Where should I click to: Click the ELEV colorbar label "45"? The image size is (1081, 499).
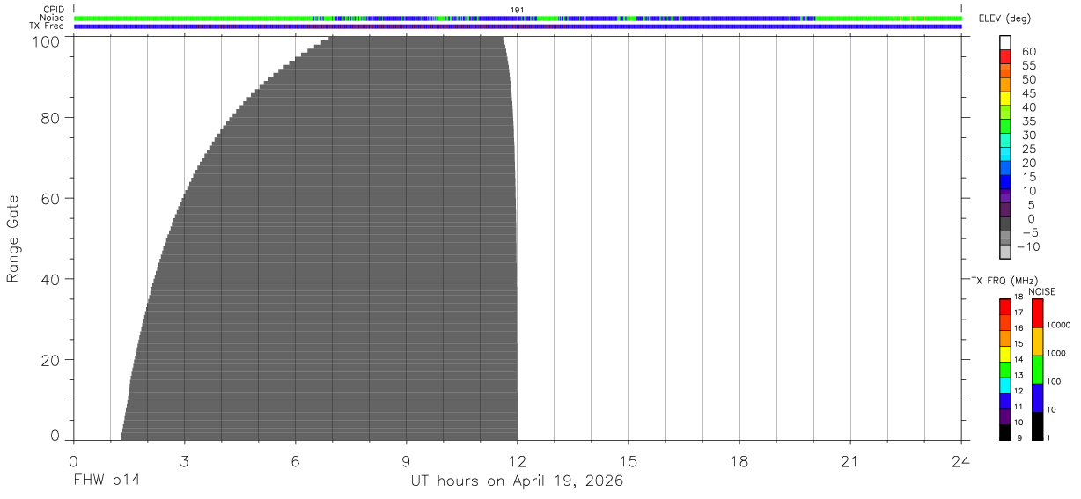[1028, 93]
